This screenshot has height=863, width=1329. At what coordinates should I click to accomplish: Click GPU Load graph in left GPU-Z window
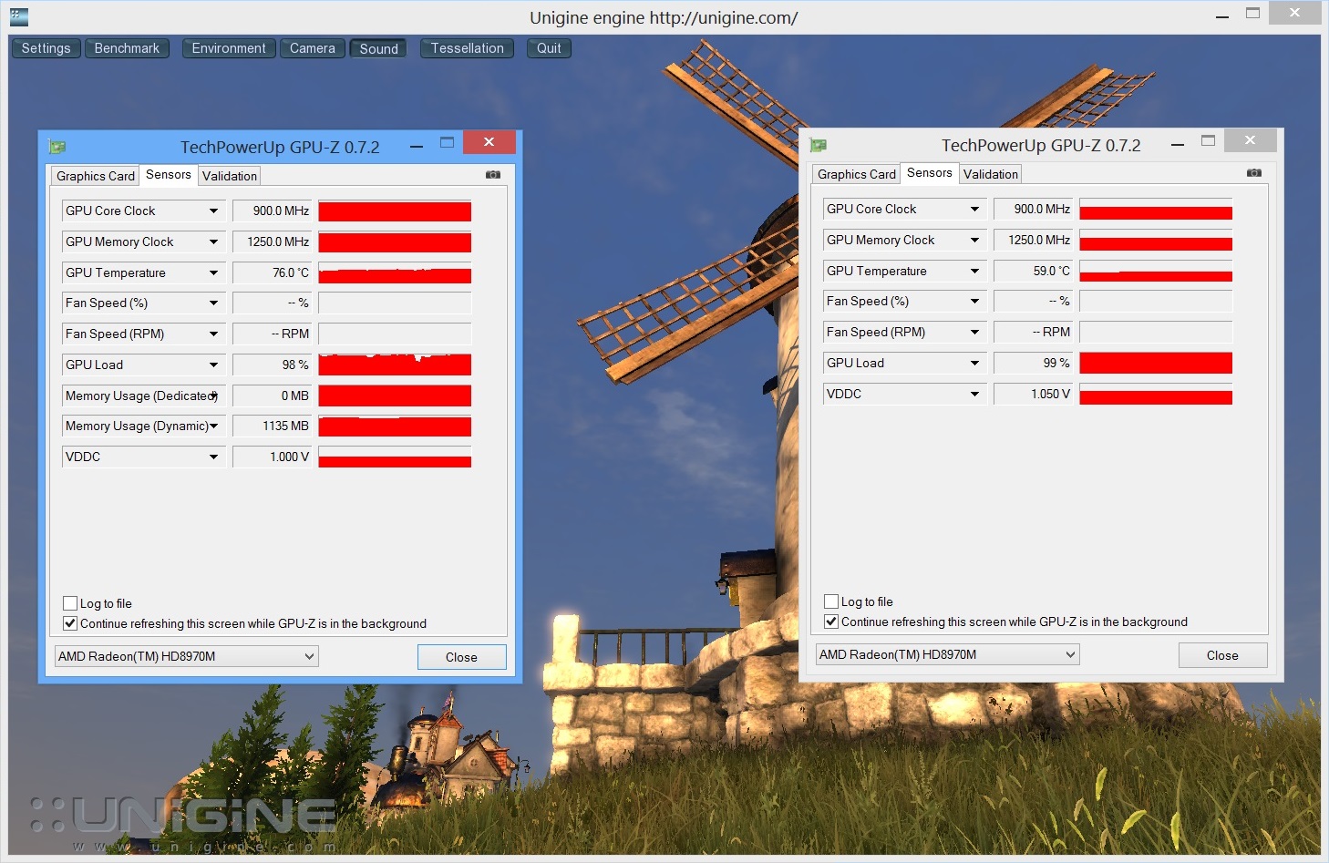click(x=395, y=365)
